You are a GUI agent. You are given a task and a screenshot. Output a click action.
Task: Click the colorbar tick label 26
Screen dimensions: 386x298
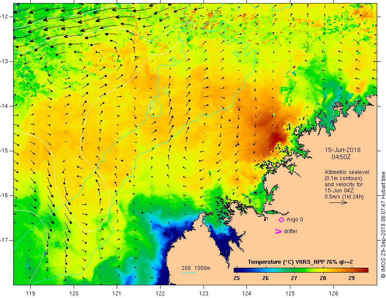point(265,278)
